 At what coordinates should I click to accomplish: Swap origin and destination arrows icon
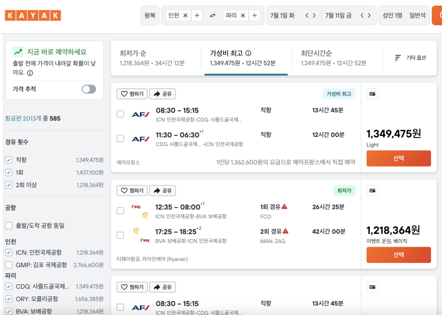[213, 15]
